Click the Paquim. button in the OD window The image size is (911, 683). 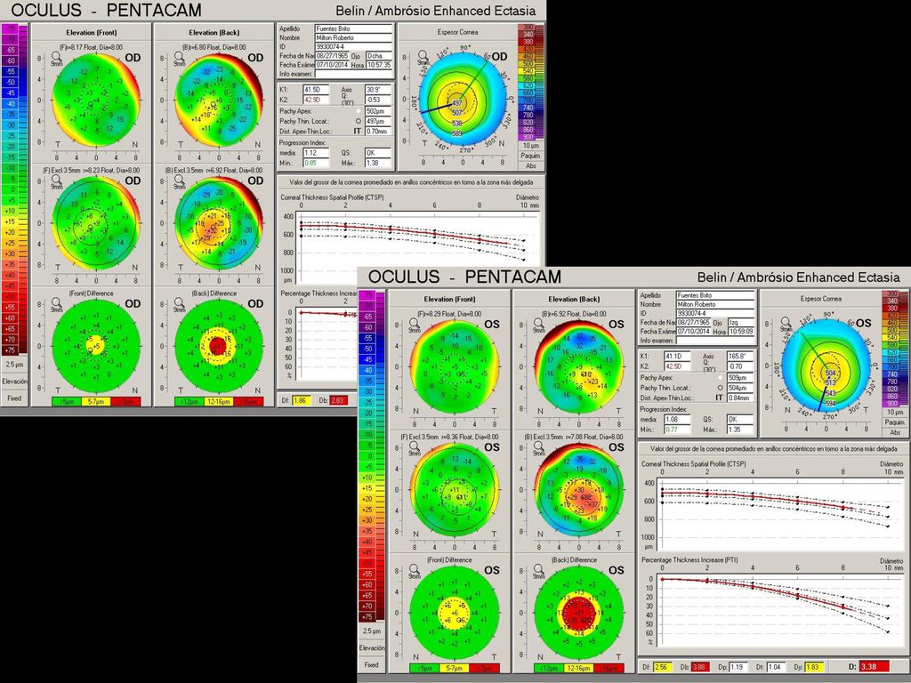531,156
